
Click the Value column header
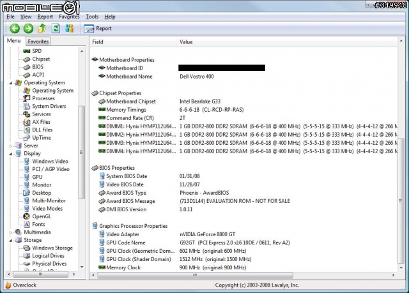[x=287, y=42]
